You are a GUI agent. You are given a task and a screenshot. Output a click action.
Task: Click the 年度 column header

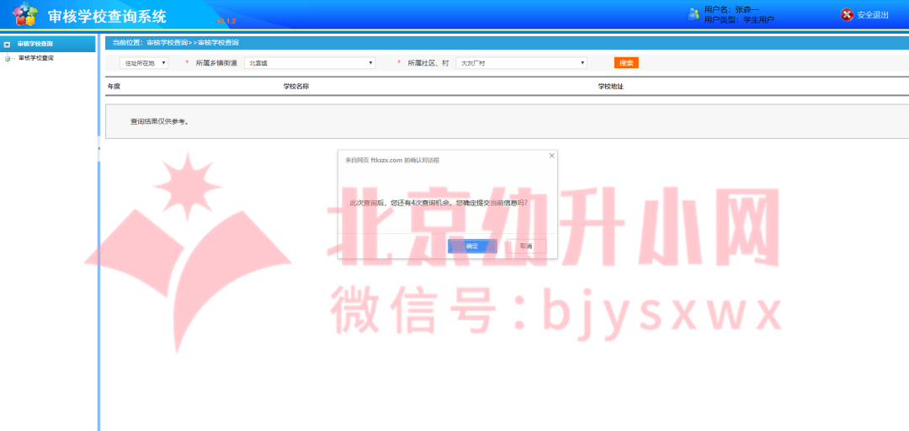tap(114, 87)
